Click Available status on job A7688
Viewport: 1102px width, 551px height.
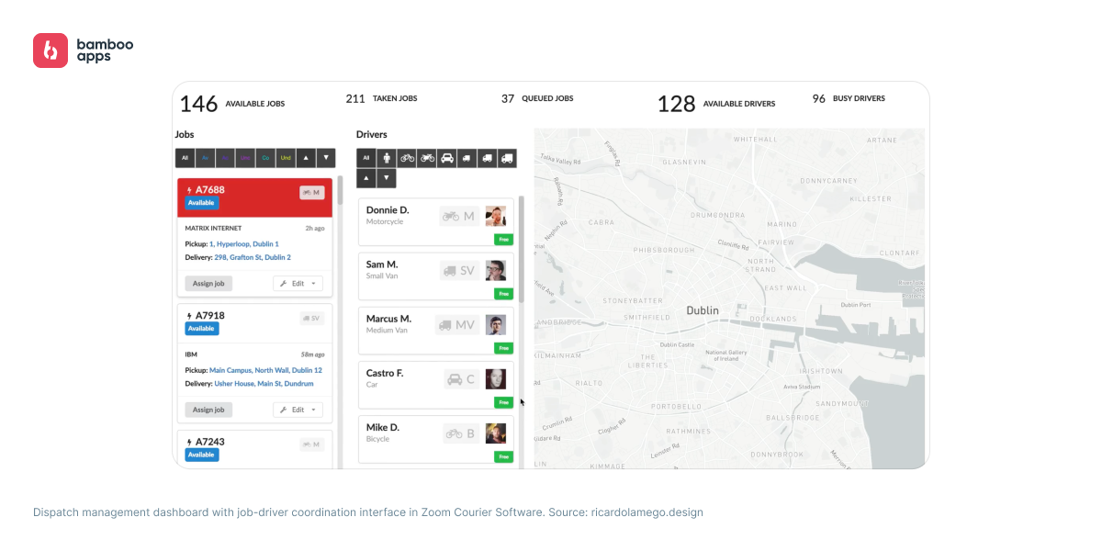[x=201, y=203]
